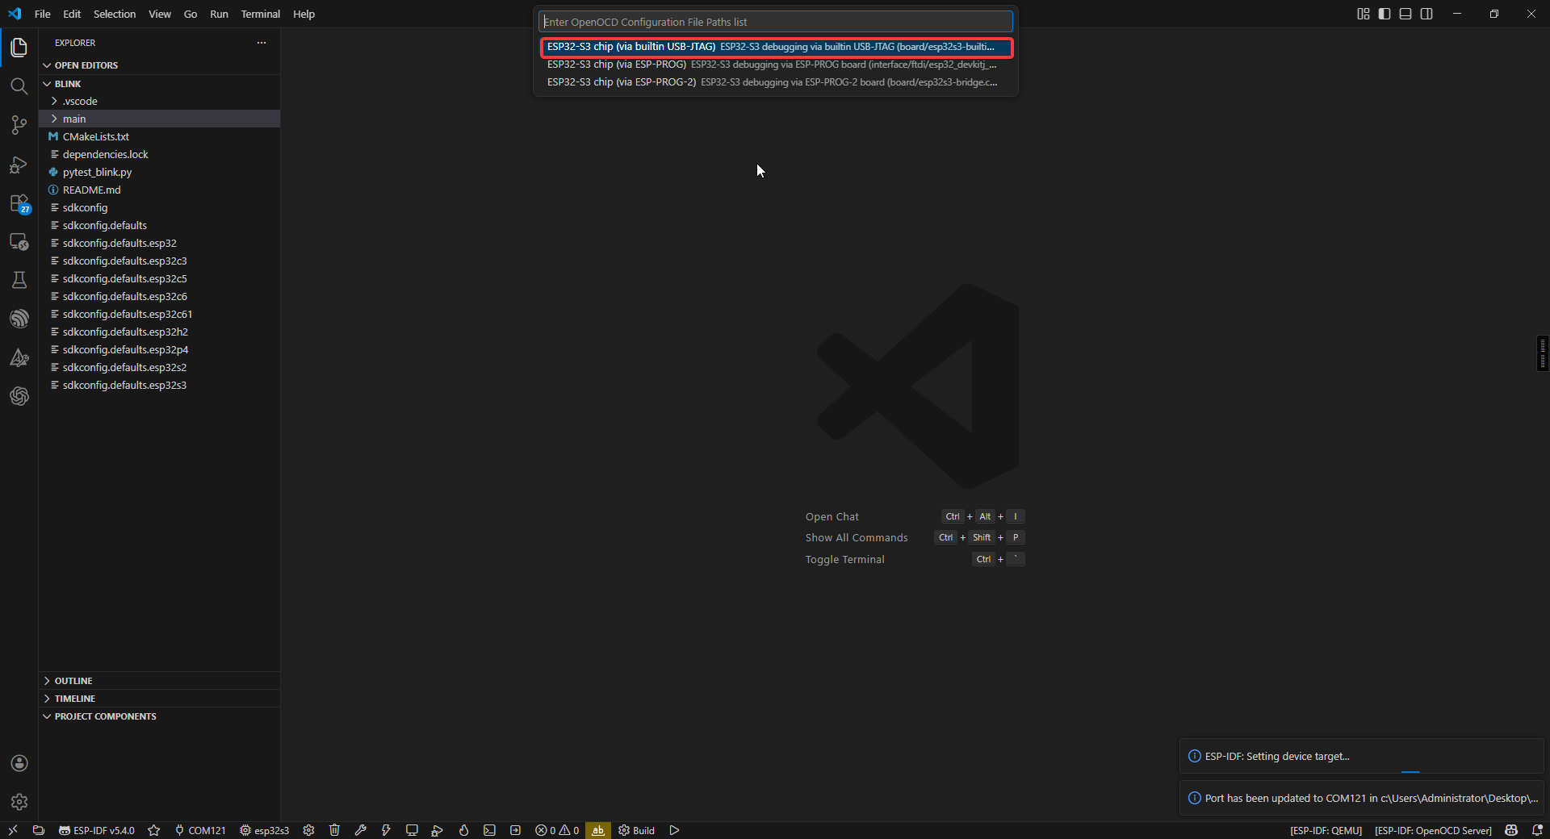Open the Remote Explorer view
The height and width of the screenshot is (839, 1550).
click(19, 242)
